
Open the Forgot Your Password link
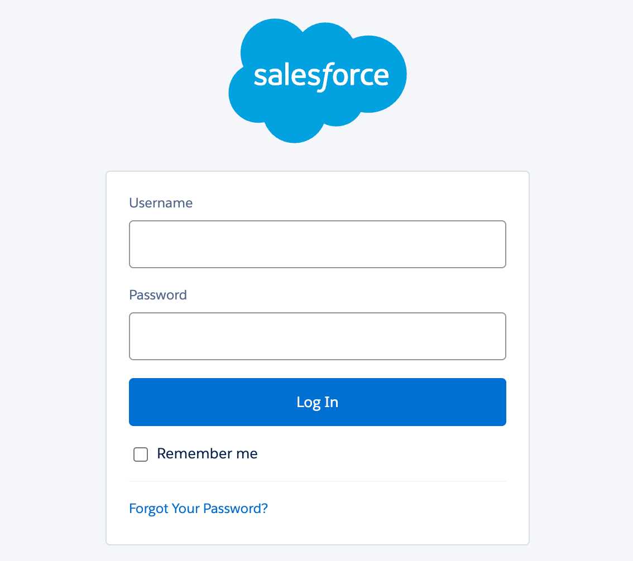click(198, 508)
